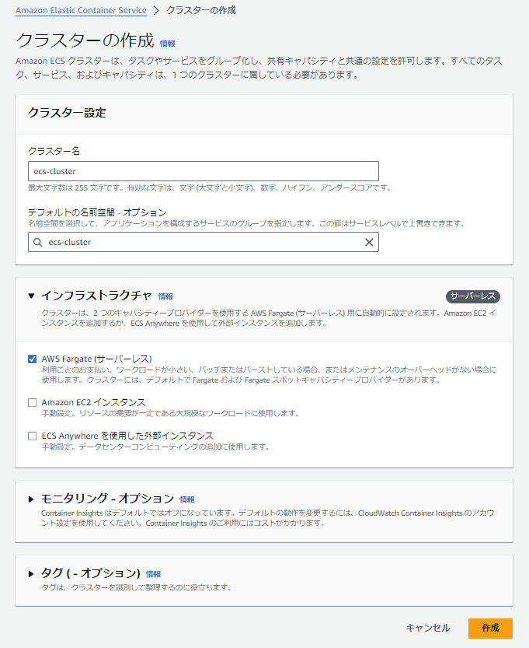This screenshot has height=648, width=529.
Task: Open 情報 beside モニタリング - オプション
Action: [x=187, y=499]
